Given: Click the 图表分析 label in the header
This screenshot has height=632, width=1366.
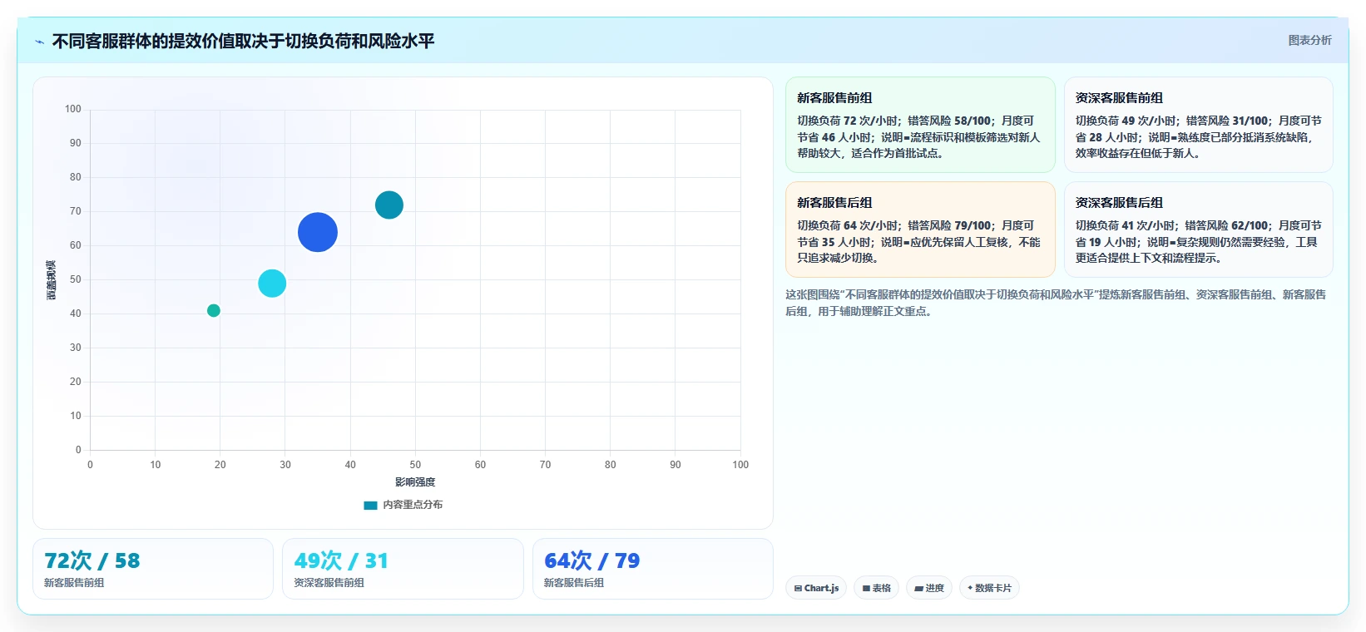Looking at the screenshot, I should click(1309, 40).
